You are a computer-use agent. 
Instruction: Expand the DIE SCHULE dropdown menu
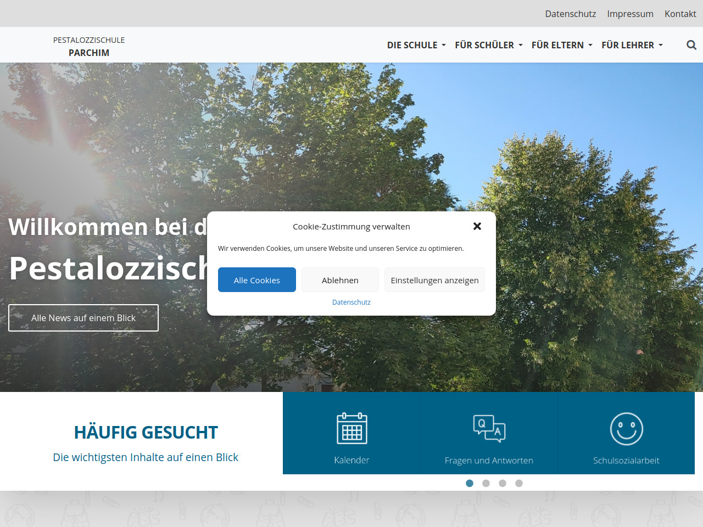[416, 45]
